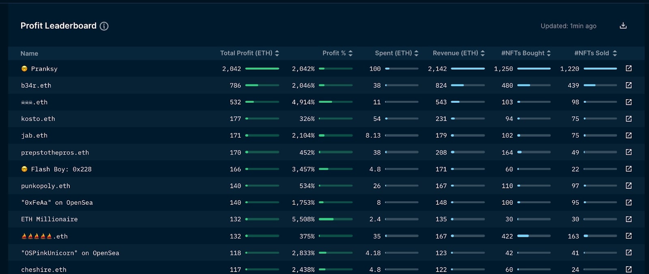Image resolution: width=649 pixels, height=274 pixels.
Task: Open external link for ETH Millionaire row
Action: [629, 219]
